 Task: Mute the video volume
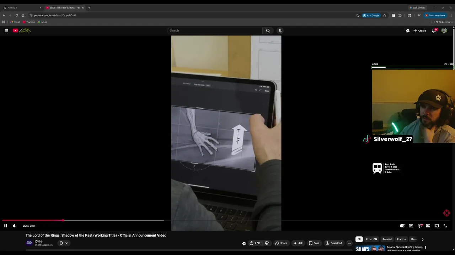pyautogui.click(x=15, y=226)
